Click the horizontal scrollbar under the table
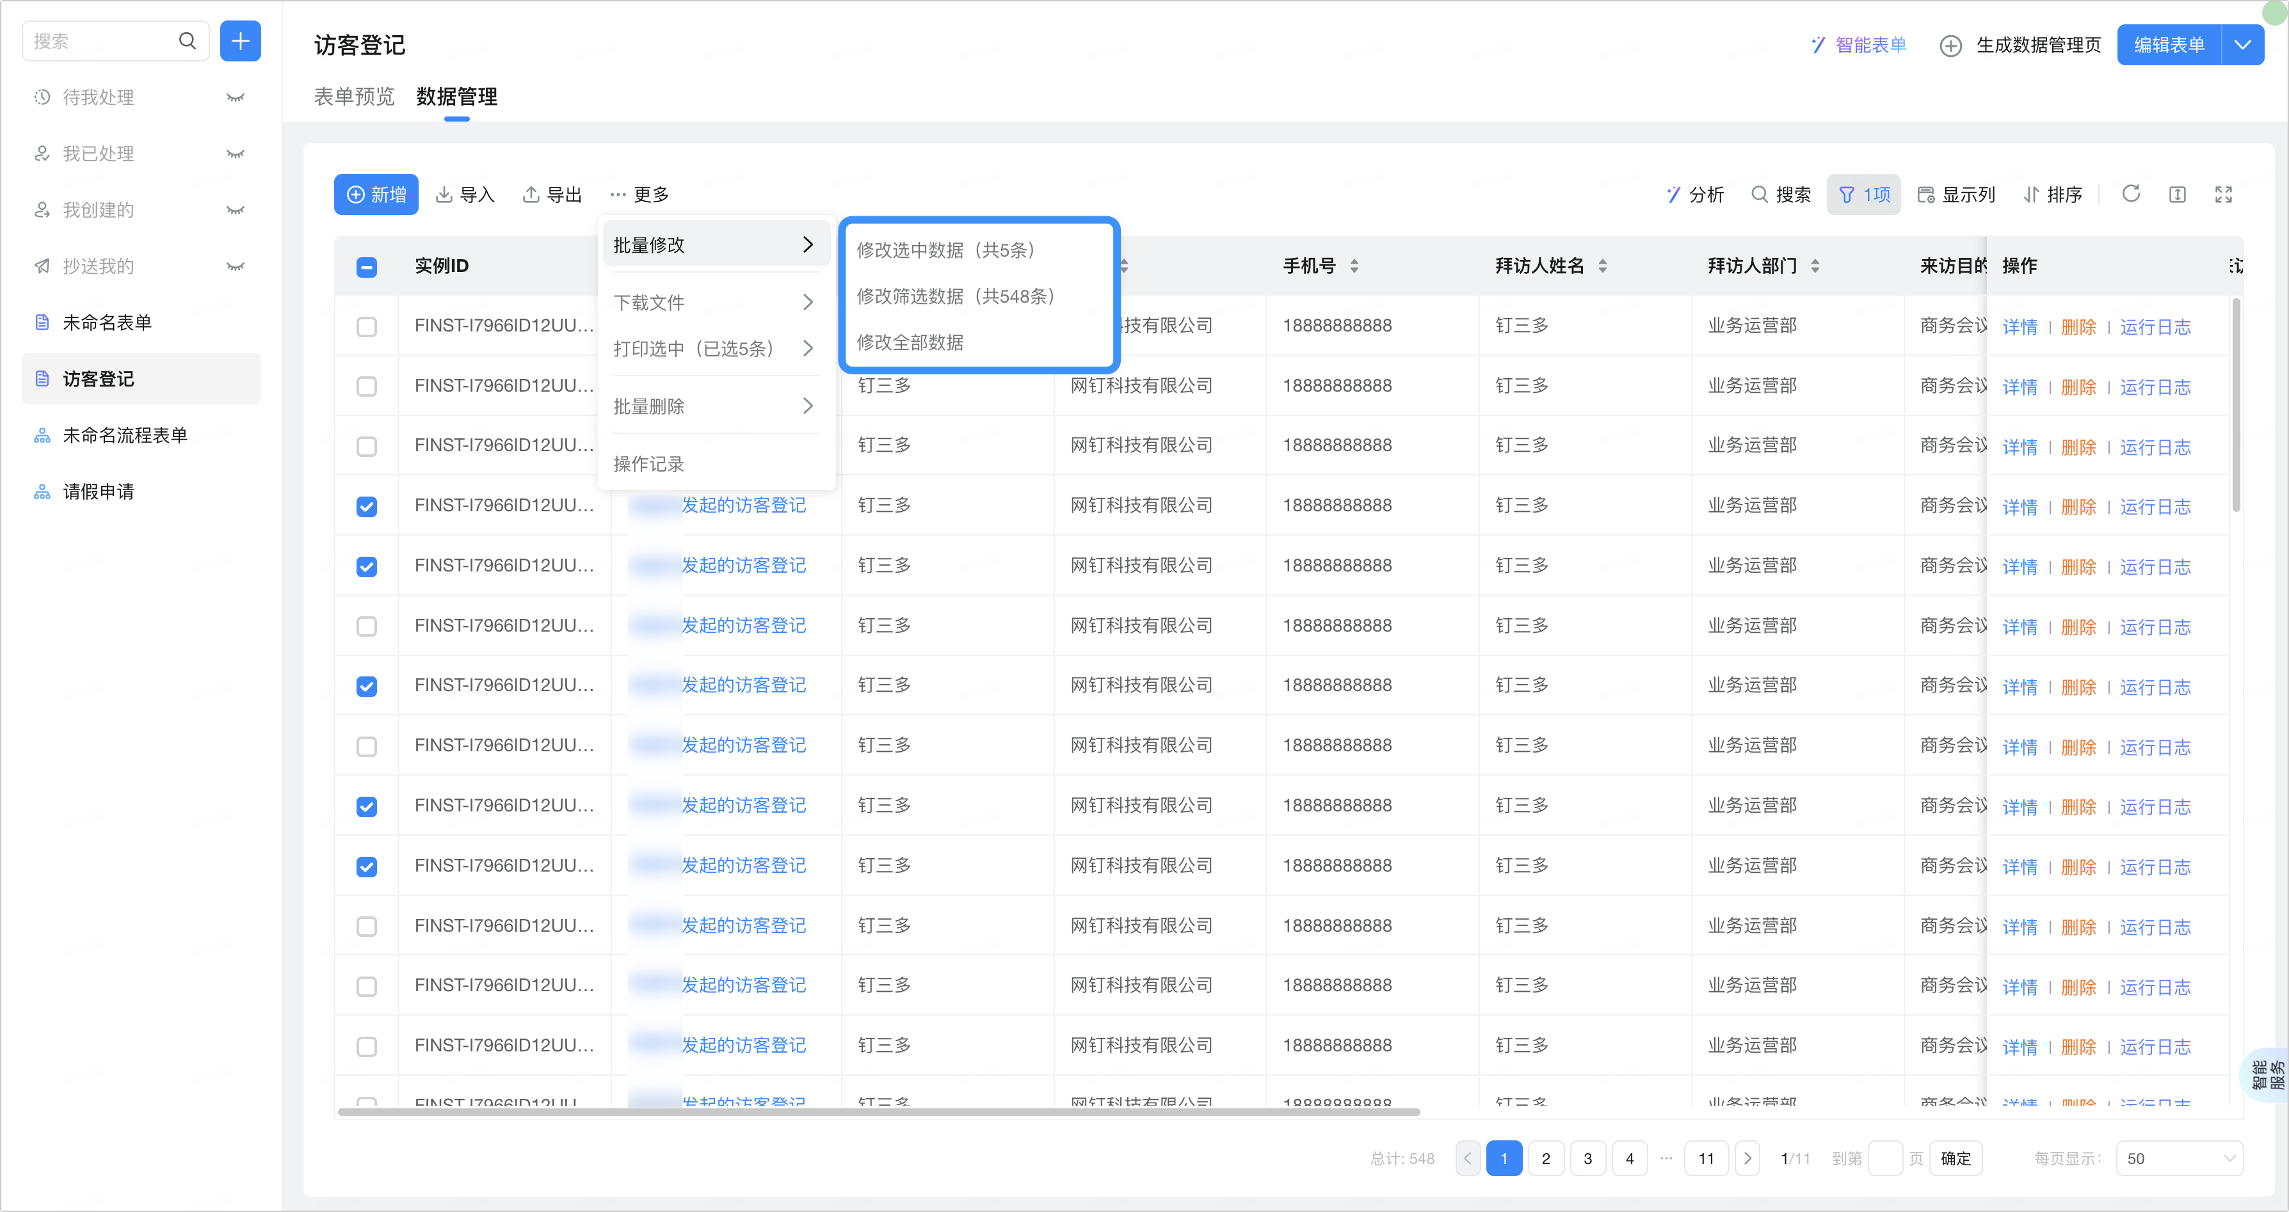The width and height of the screenshot is (2289, 1212). click(x=878, y=1111)
